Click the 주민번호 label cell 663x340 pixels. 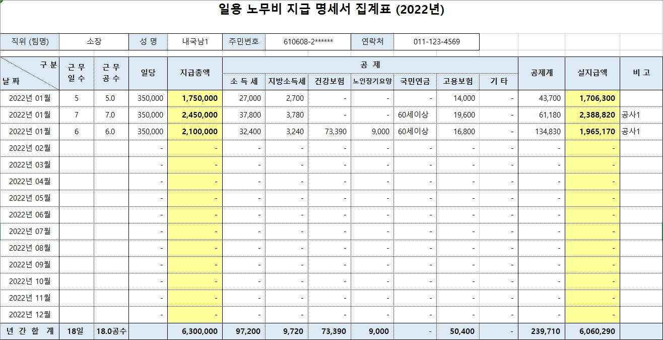click(244, 42)
